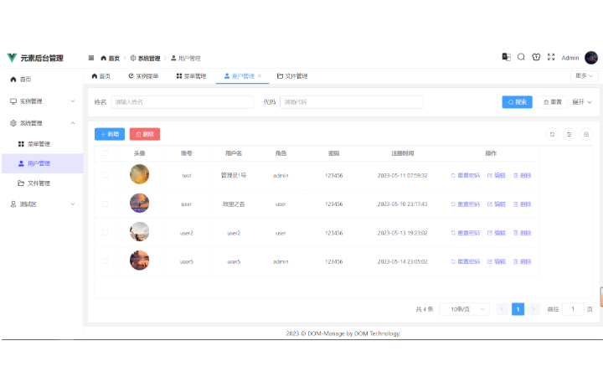Viewport: 603px width, 377px height.
Task: Open the 10条/页 page size dropdown
Action: [465, 309]
